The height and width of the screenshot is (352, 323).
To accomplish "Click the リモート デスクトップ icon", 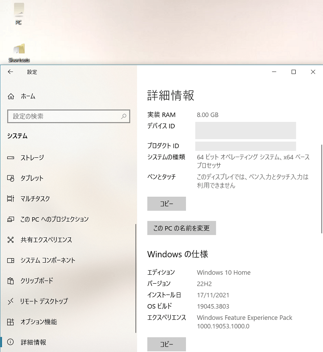I will [10, 301].
